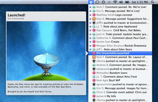Click the GitHub icon beside jefflin
Screen dimensions: 158x102
click(x=94, y=23)
